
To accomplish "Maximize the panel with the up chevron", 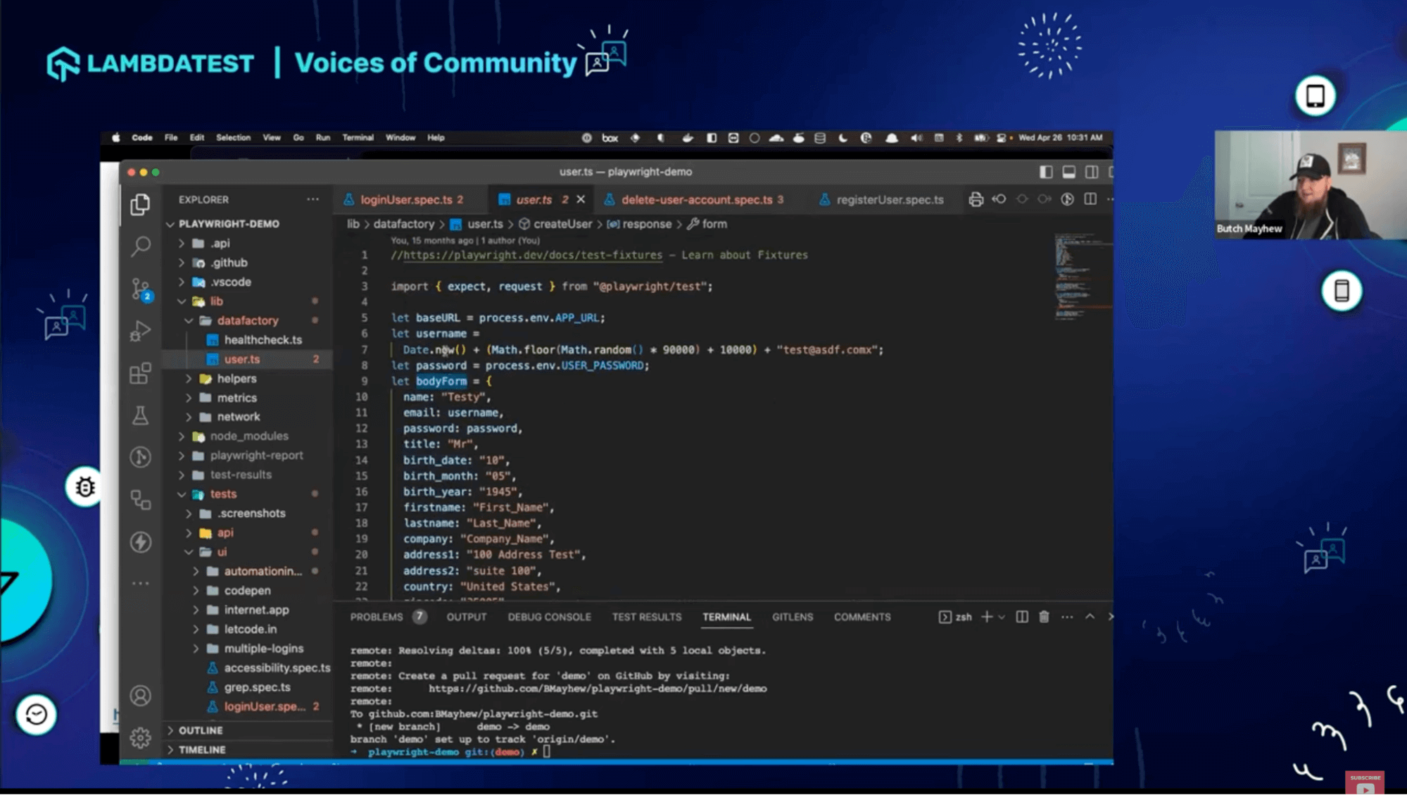I will (1090, 617).
